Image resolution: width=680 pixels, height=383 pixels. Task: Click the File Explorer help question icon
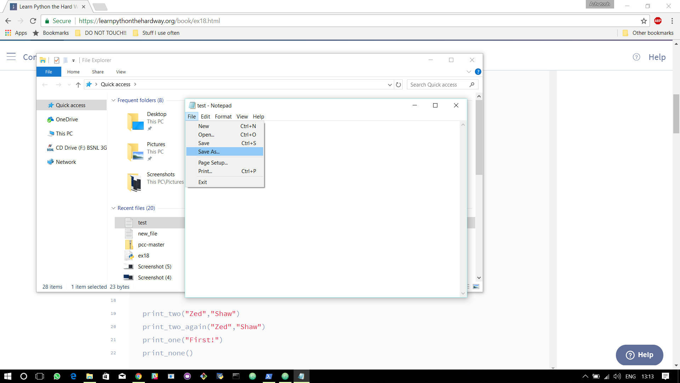point(478,72)
